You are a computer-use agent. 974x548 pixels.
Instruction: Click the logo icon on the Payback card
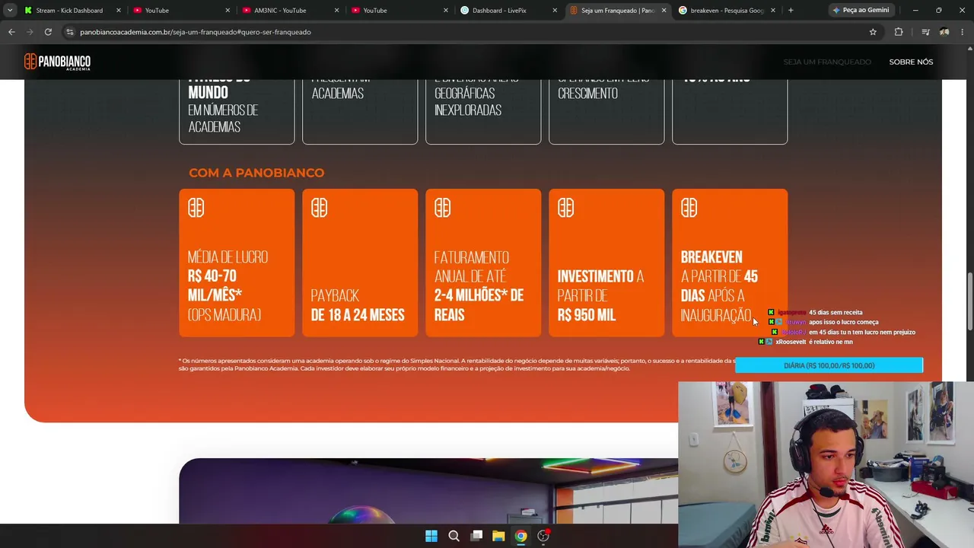pos(319,208)
